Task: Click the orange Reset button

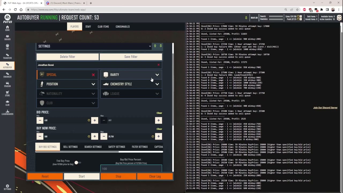Action: [45, 176]
